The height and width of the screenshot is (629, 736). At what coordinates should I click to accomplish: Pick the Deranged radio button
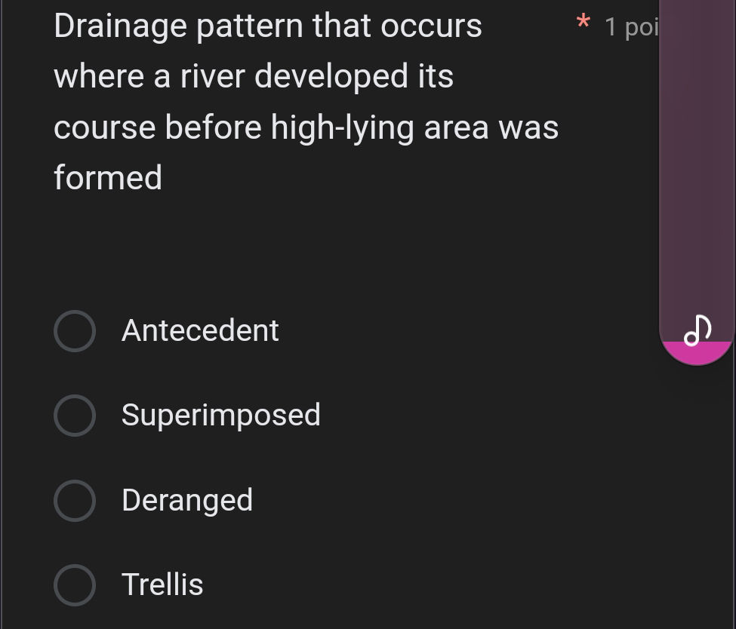[x=75, y=500]
